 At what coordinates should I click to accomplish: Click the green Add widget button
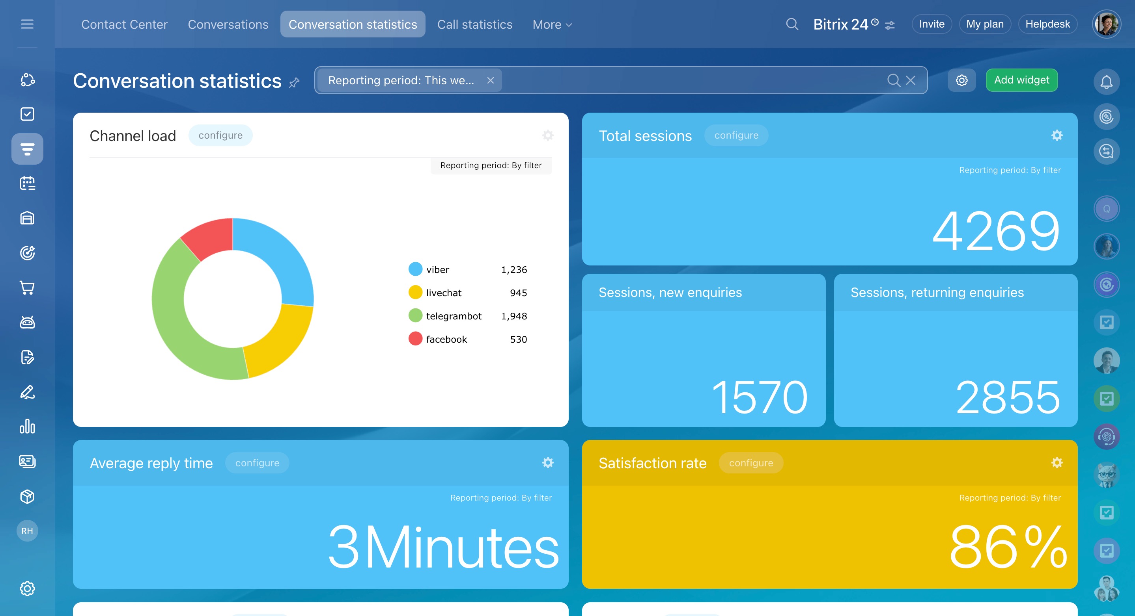1021,80
